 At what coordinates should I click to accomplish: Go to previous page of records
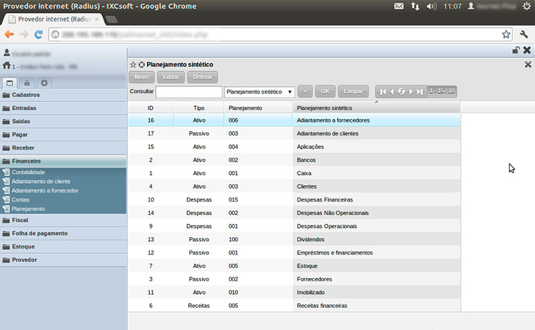coord(392,92)
